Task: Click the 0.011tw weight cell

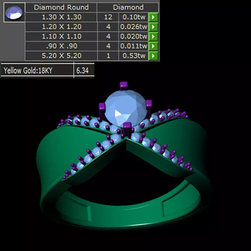Action: coord(134,46)
